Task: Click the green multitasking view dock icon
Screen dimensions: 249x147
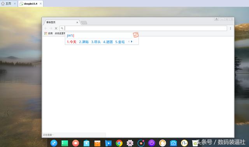Action: click(x=65, y=143)
